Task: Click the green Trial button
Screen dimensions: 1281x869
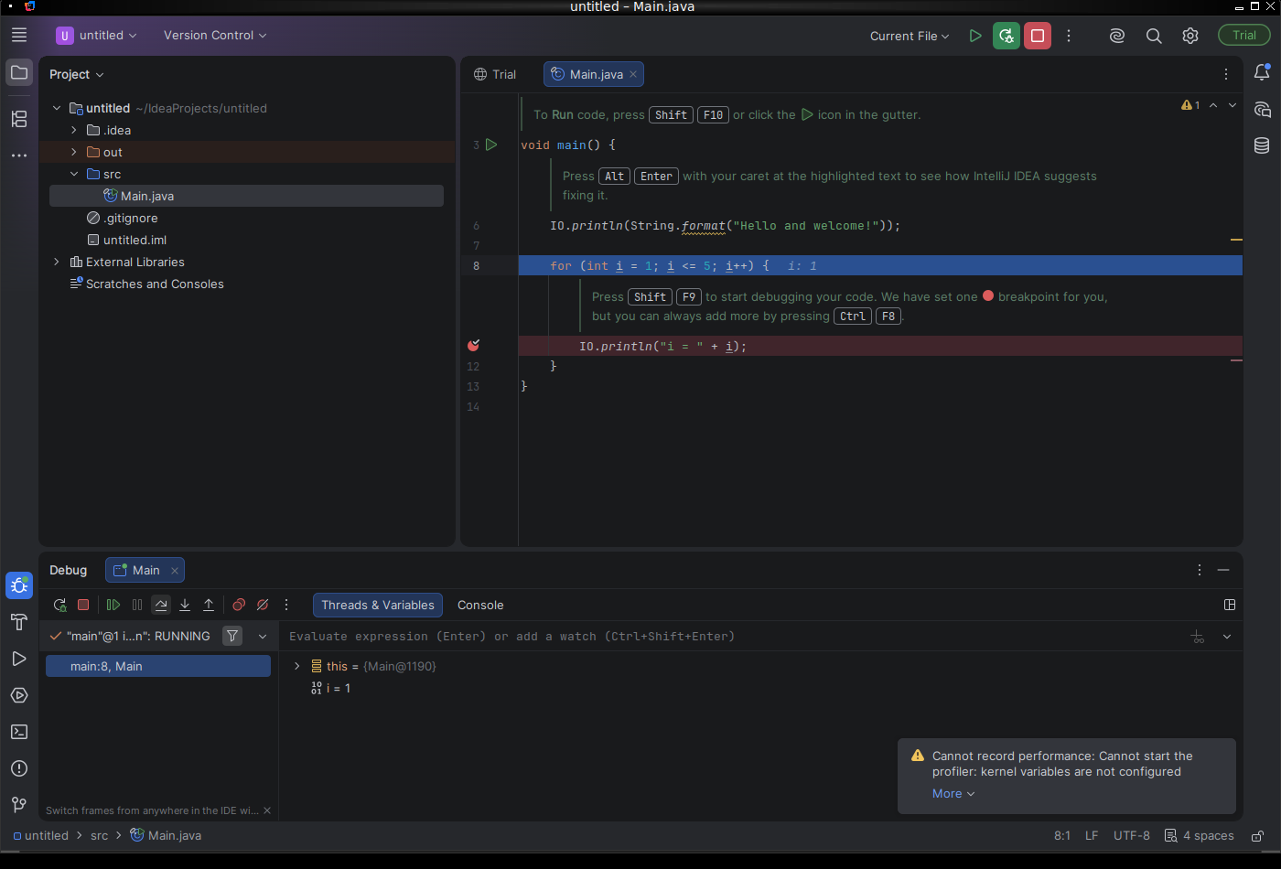Action: 1244,35
